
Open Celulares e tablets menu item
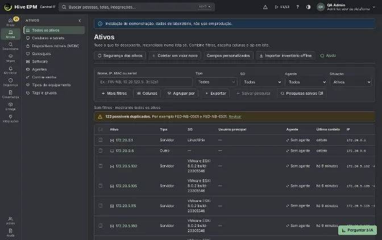54,38
